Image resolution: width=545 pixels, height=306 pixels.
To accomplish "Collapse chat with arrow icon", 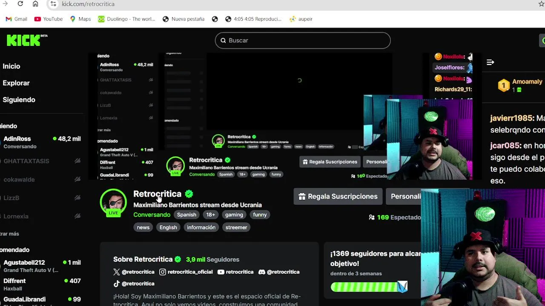I will pos(490,62).
